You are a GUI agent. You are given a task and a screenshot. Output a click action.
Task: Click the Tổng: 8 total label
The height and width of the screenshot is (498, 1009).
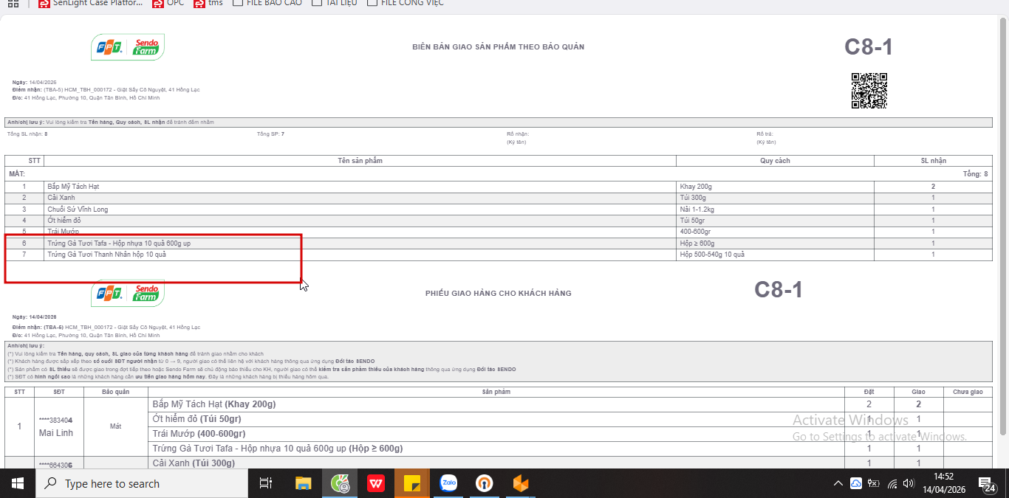pyautogui.click(x=975, y=174)
